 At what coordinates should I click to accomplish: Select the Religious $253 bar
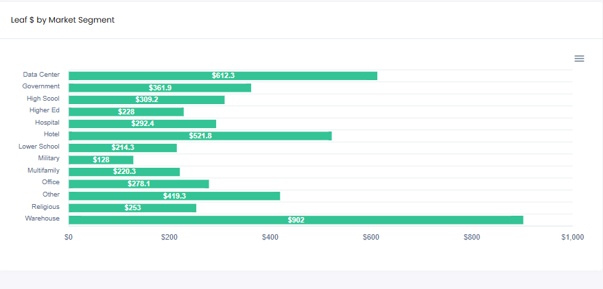(x=132, y=208)
